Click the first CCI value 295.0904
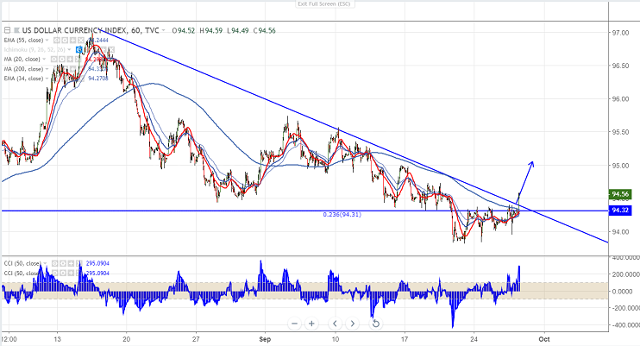The image size is (640, 346). pos(97,263)
